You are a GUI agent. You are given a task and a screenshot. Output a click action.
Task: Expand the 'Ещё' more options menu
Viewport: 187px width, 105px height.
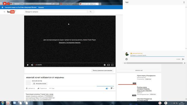[x=52, y=88]
